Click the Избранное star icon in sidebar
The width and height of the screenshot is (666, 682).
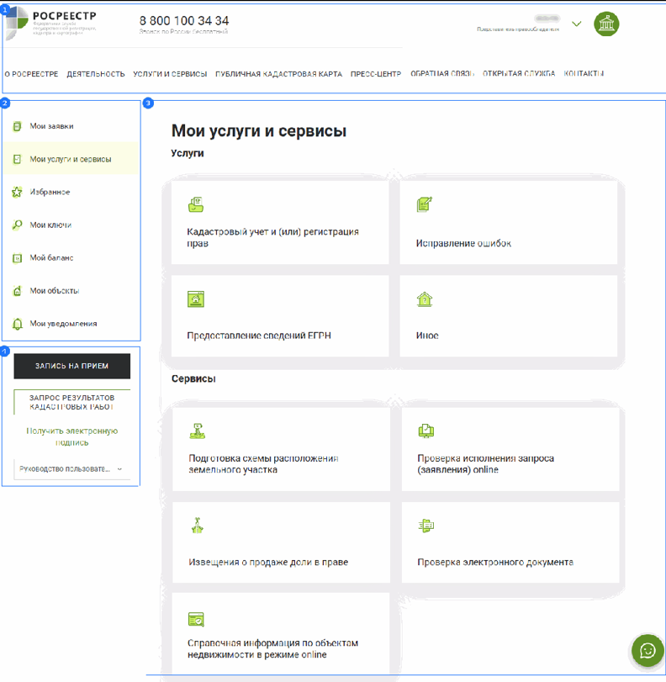pos(17,193)
